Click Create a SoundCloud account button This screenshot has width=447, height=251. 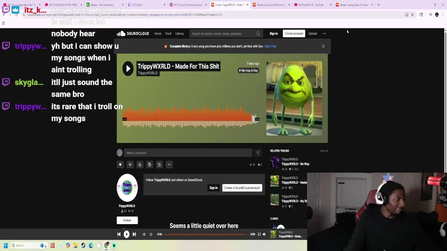coord(242,188)
